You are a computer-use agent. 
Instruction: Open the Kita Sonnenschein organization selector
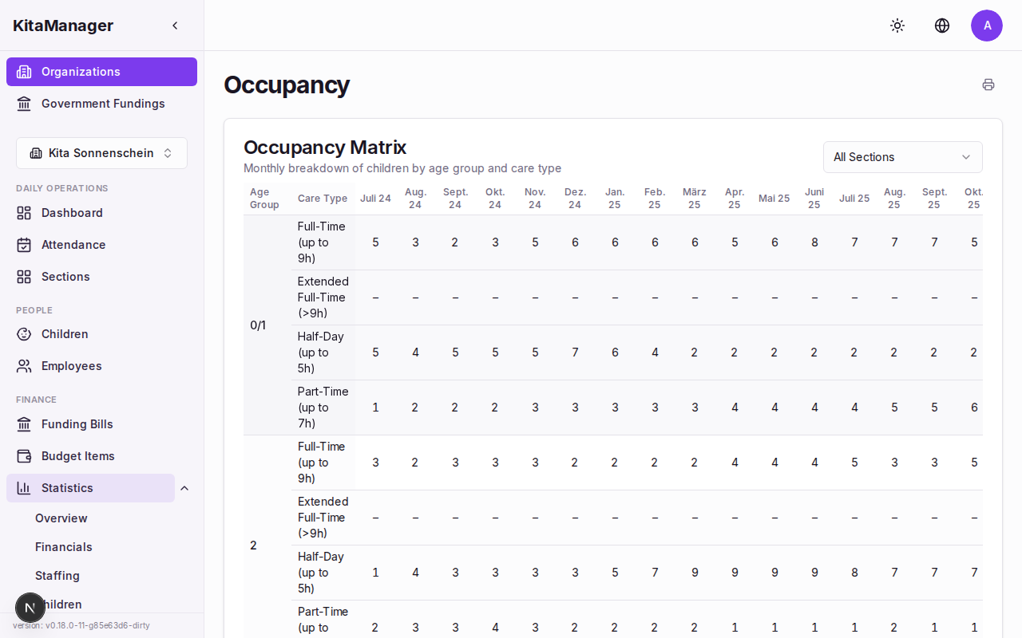[x=101, y=152]
